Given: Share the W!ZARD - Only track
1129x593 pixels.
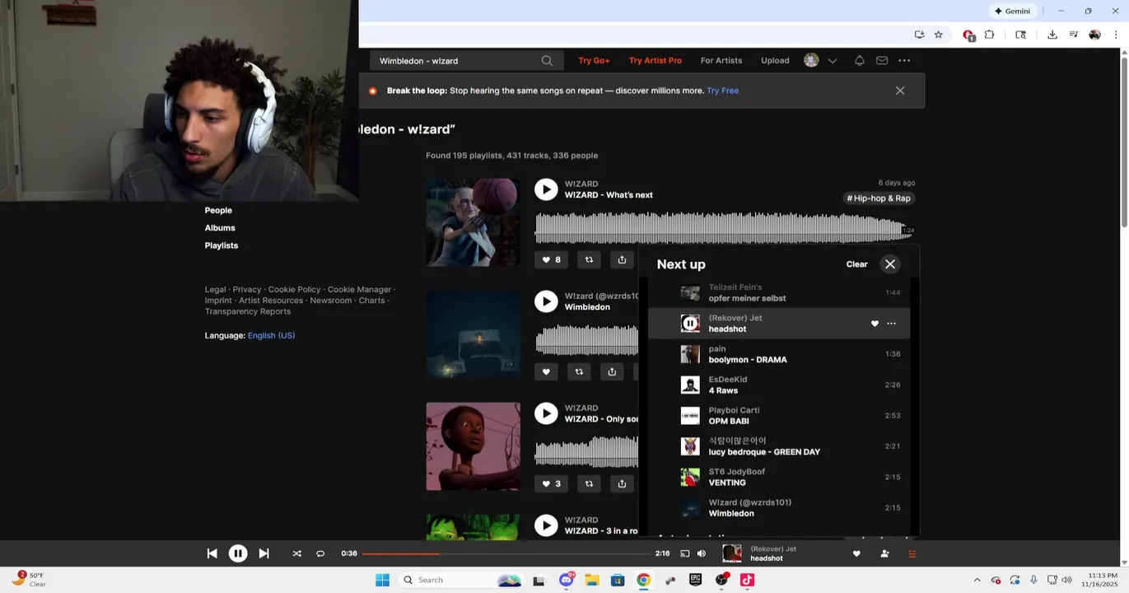Looking at the screenshot, I should pyautogui.click(x=622, y=483).
